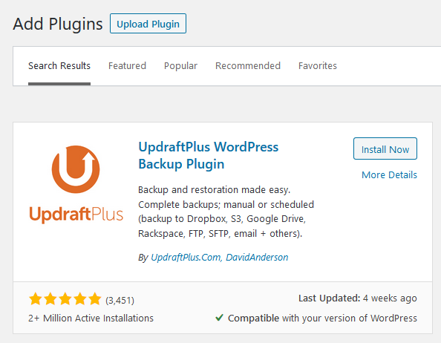Open the Upload Plugin button

[148, 24]
